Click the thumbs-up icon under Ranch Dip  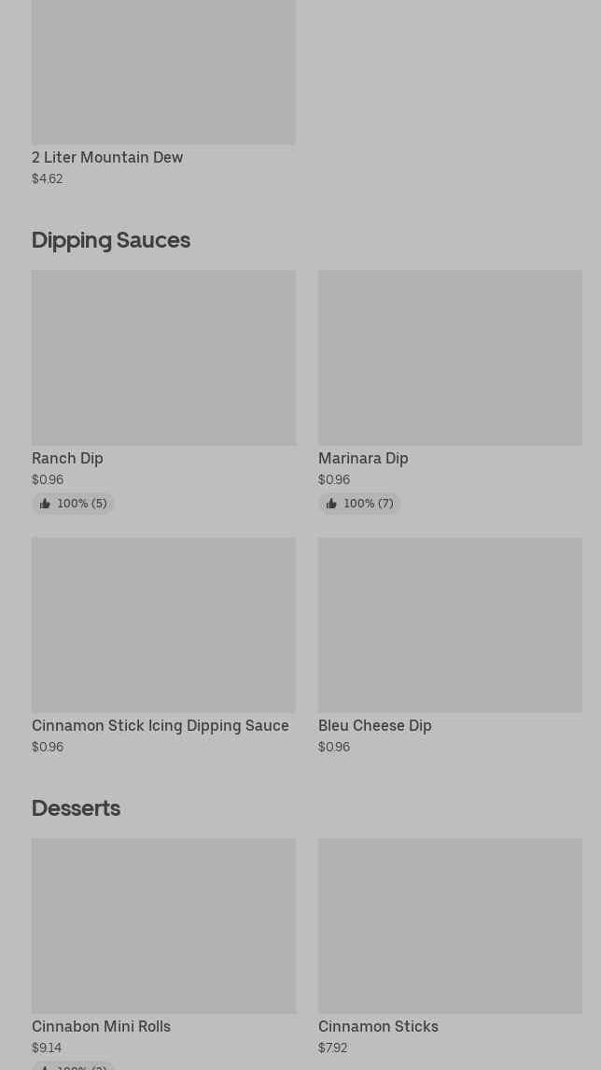click(x=45, y=504)
